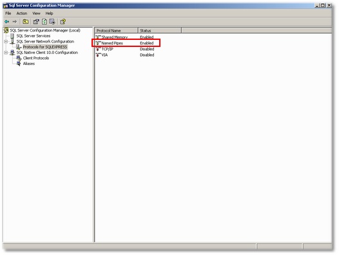Click the Client Protocols icon
Viewport: 339px width, 256px height.
pos(19,58)
